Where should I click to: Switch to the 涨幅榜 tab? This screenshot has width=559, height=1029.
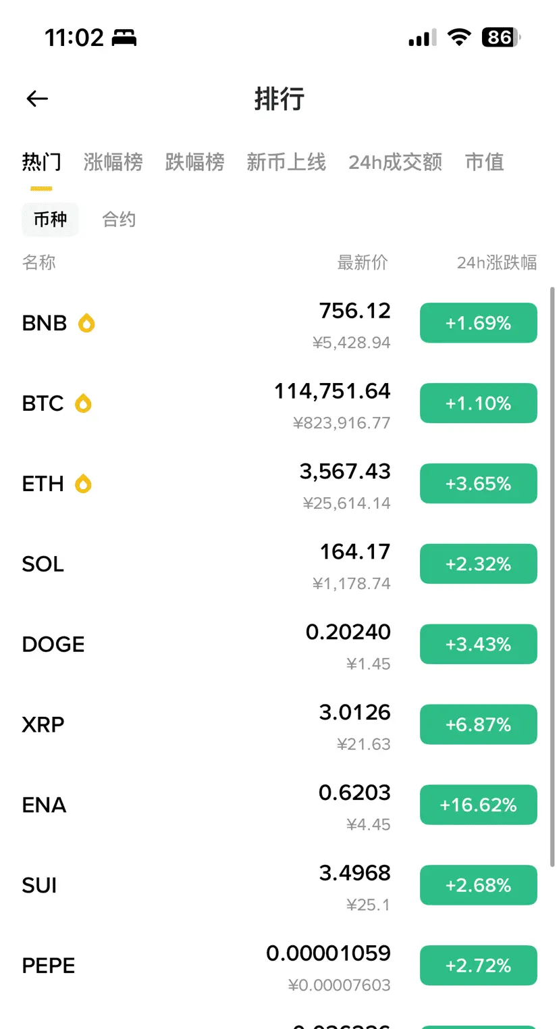pos(113,162)
